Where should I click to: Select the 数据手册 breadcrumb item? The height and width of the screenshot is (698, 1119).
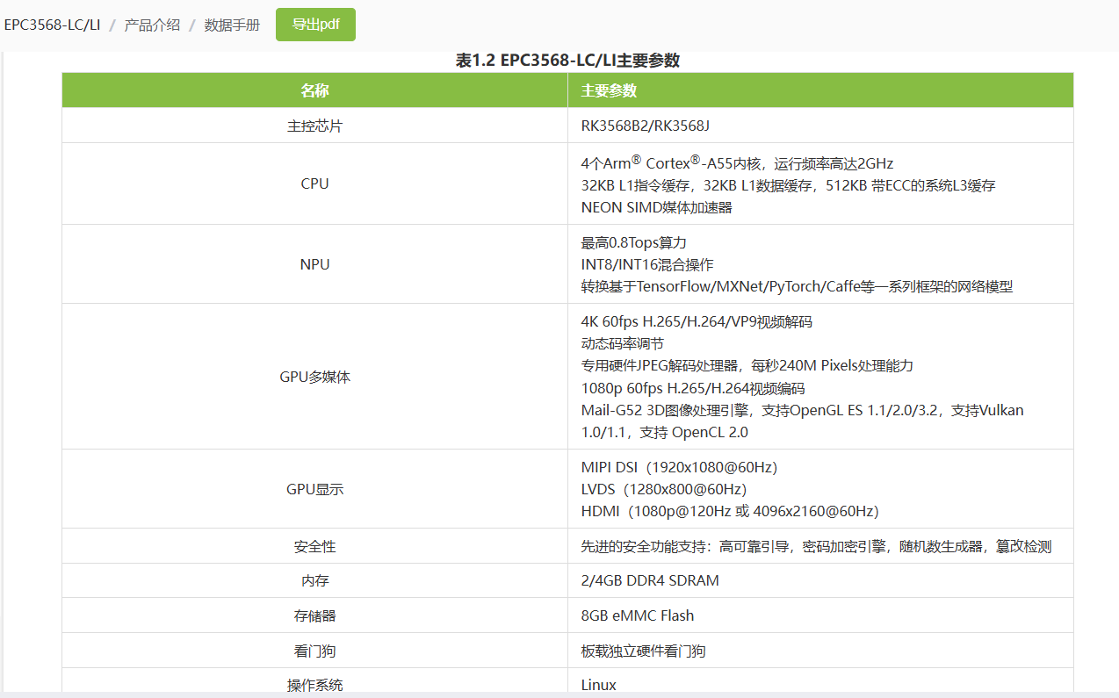[x=232, y=25]
